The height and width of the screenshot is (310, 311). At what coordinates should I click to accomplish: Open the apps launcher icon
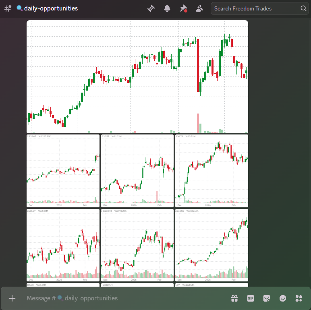tap(299, 298)
